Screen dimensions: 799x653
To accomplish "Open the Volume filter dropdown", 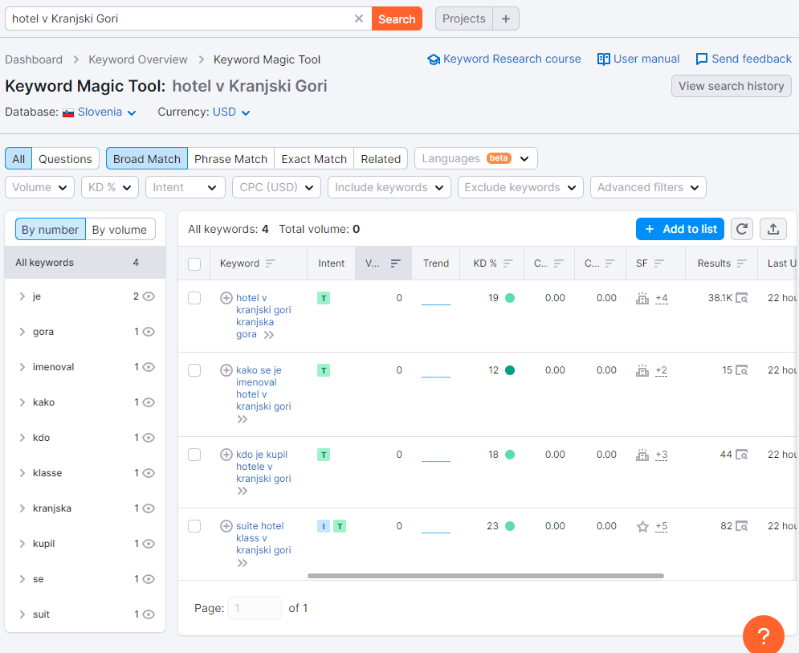I will [39, 187].
